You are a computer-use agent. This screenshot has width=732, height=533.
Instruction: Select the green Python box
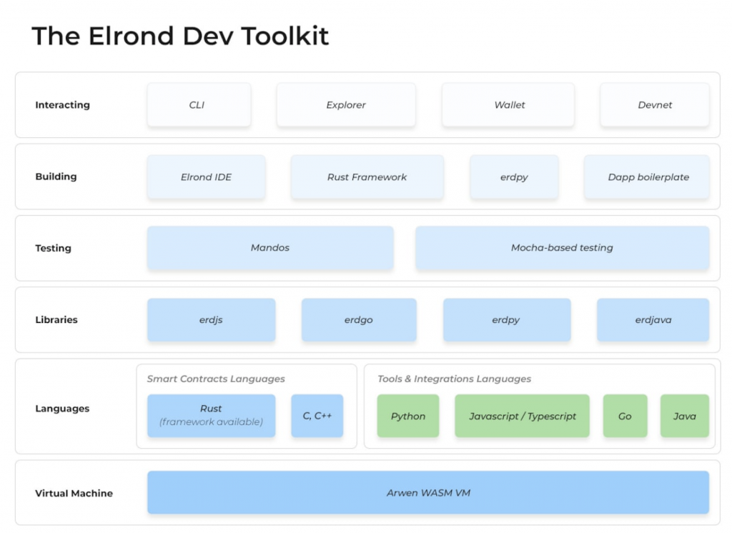[408, 416]
